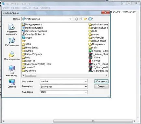
Task: Click file list scroll left arrow
Action: (x=23, y=75)
